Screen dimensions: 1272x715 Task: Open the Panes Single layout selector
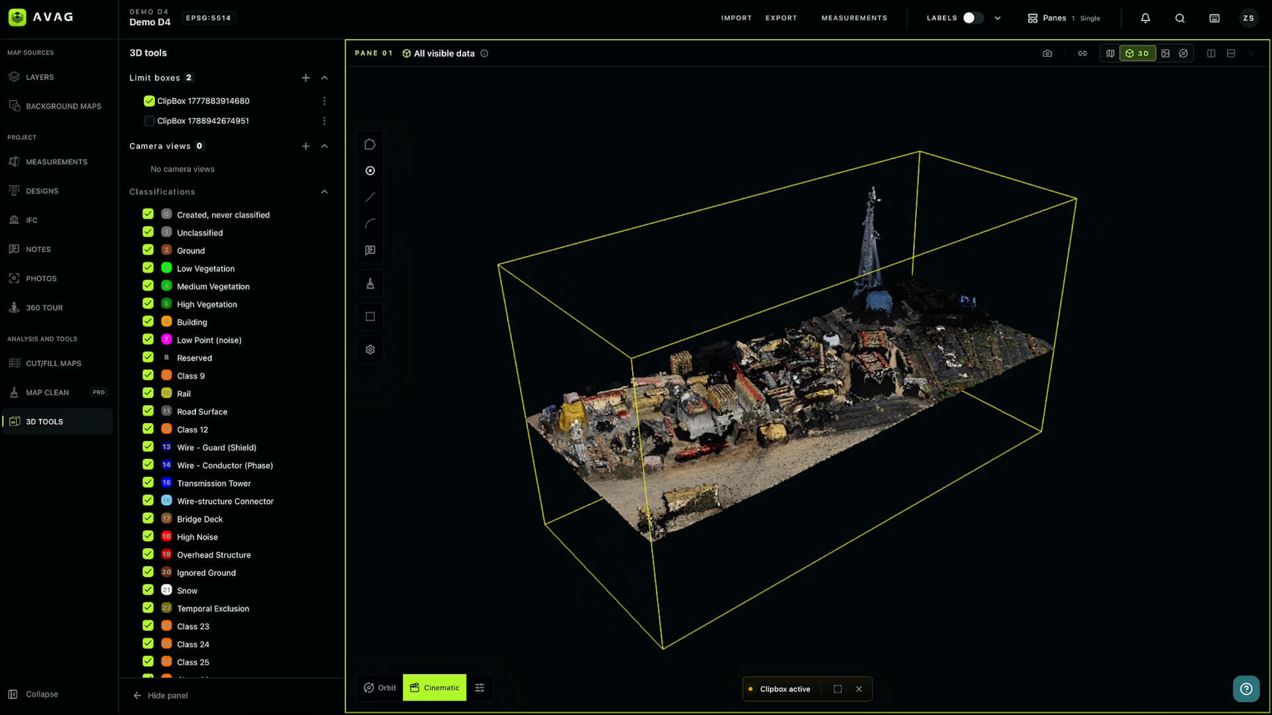[x=1063, y=19]
